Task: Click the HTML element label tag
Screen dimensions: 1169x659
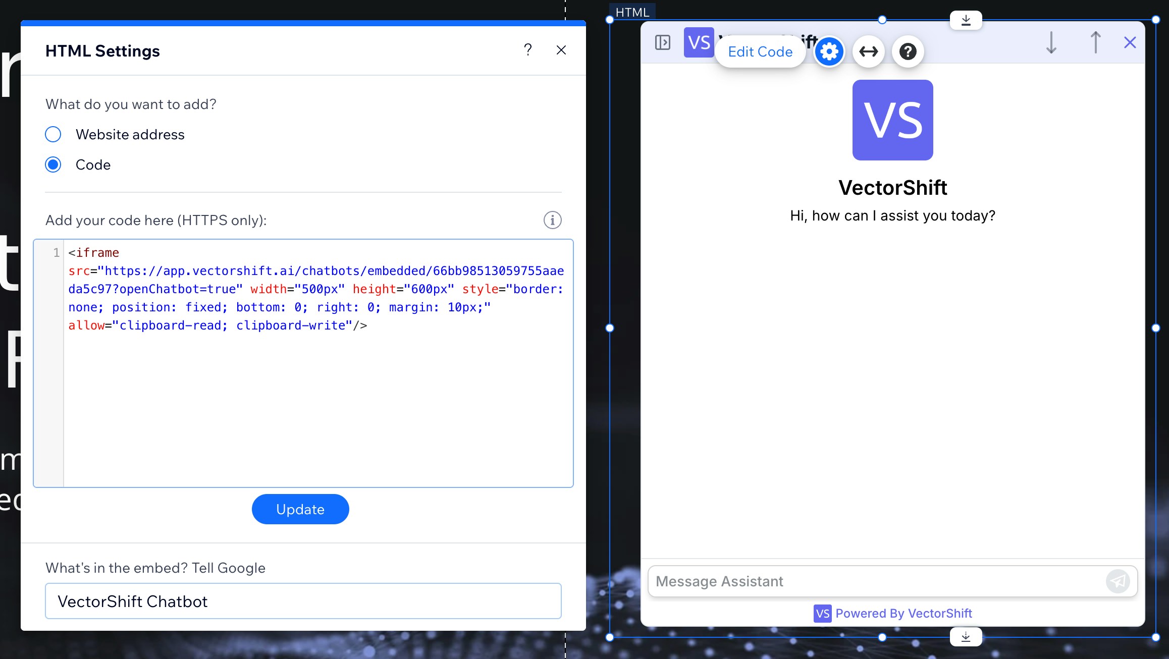Action: pyautogui.click(x=632, y=12)
